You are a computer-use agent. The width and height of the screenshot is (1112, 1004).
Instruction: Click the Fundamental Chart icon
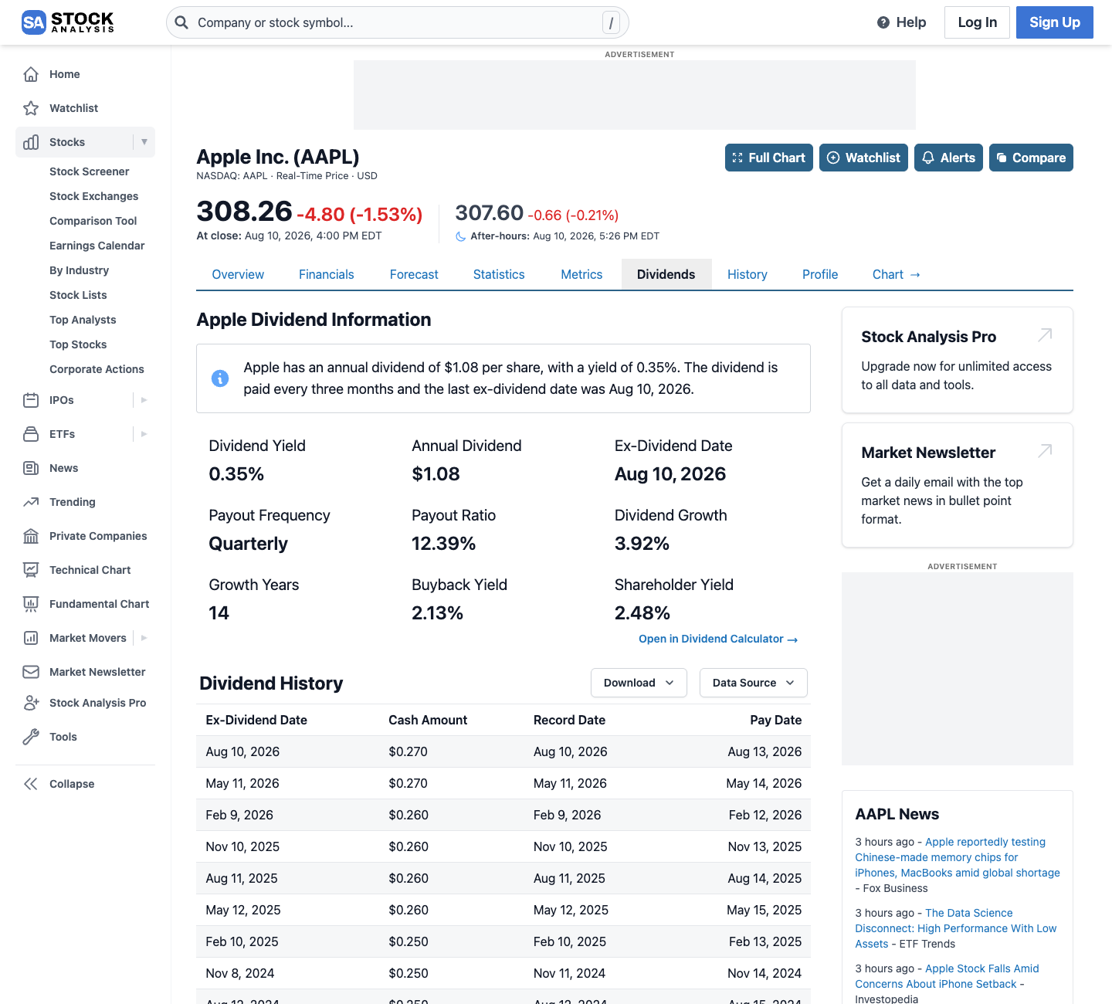31,604
